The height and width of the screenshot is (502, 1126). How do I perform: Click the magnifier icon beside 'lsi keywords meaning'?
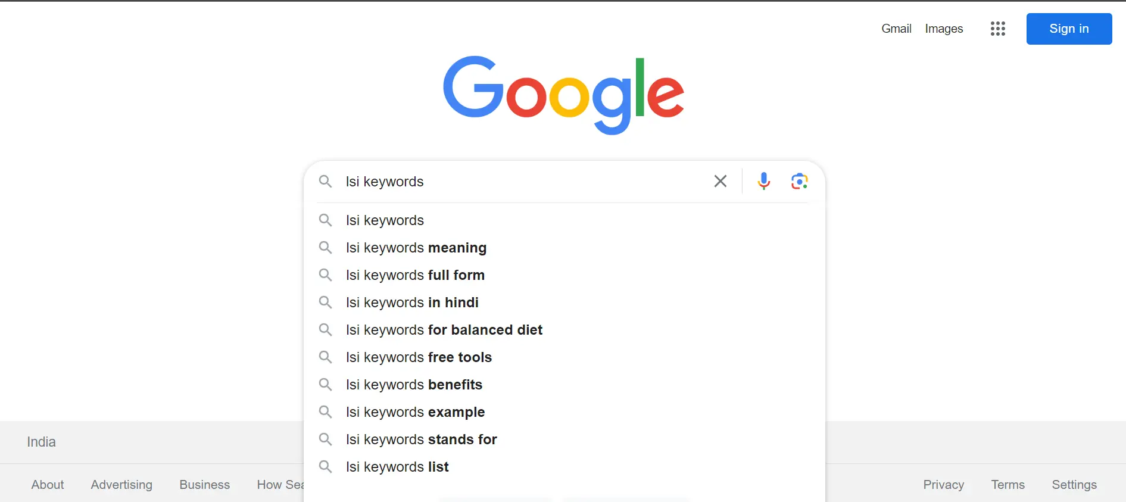326,248
